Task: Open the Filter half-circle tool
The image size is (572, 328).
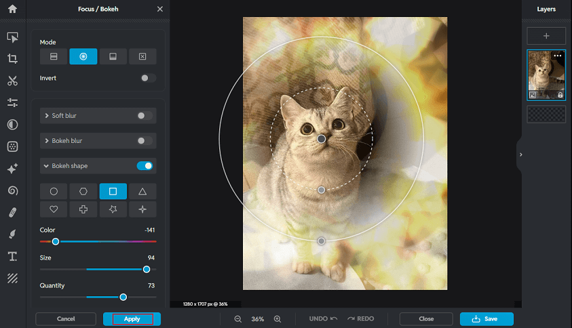Action: point(12,125)
